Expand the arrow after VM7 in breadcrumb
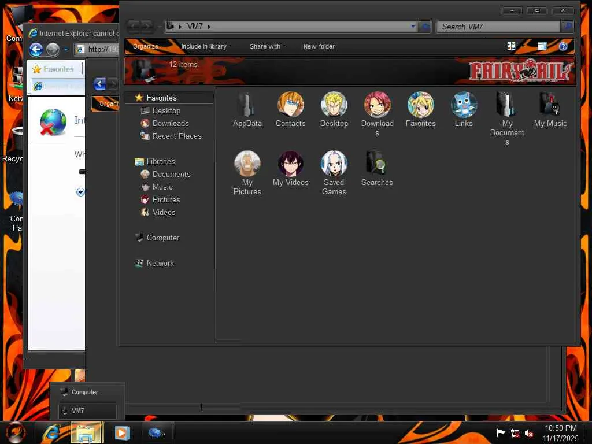592x444 pixels. click(209, 27)
